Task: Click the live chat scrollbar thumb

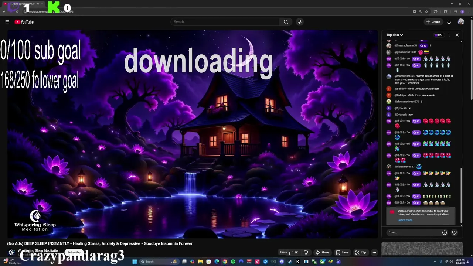Action: pos(461,196)
